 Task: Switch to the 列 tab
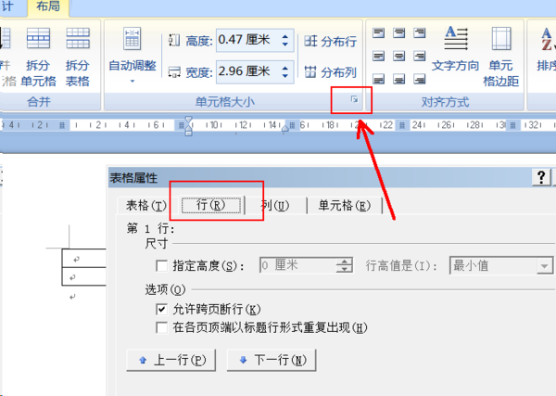tap(275, 206)
